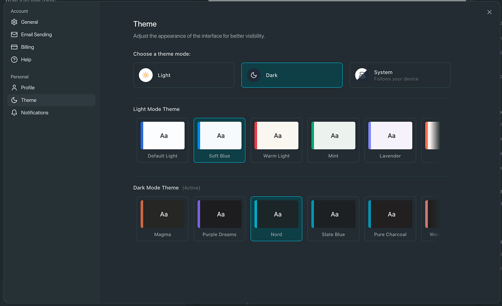This screenshot has width=502, height=306.
Task: Pick the cut-off dark theme after Pure Charcoal
Action: click(431, 219)
